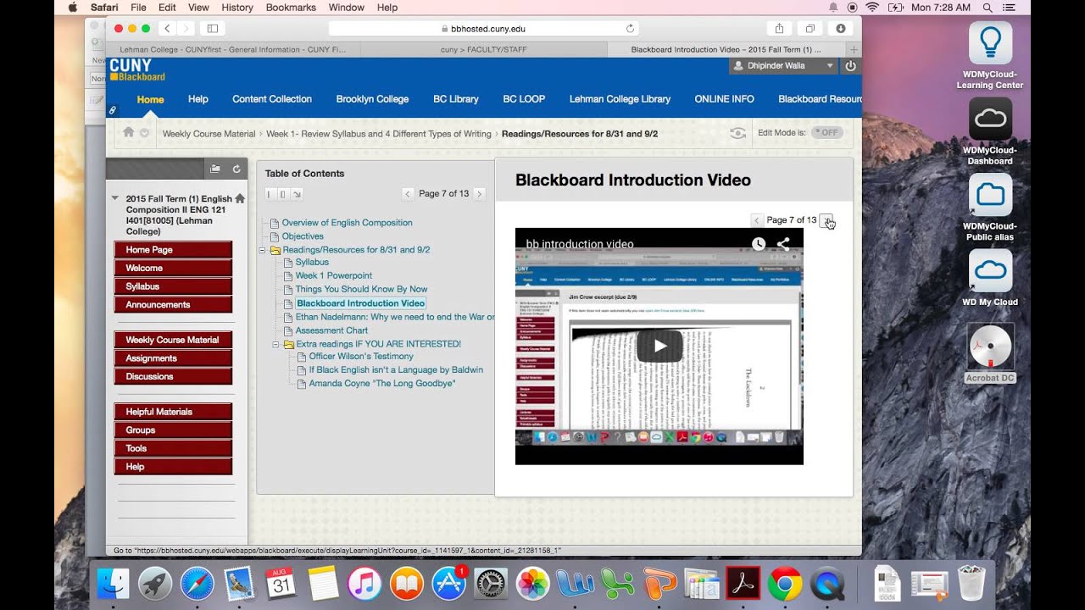1085x610 pixels.
Task: Play the bb introduction video
Action: [659, 346]
